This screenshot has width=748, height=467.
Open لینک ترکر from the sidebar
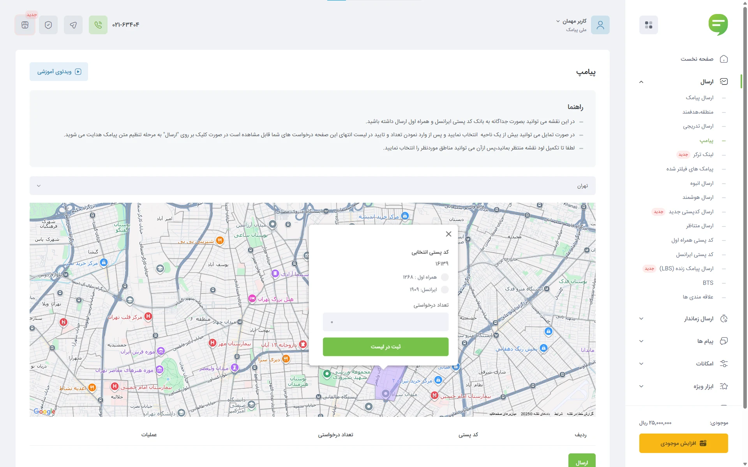(703, 154)
